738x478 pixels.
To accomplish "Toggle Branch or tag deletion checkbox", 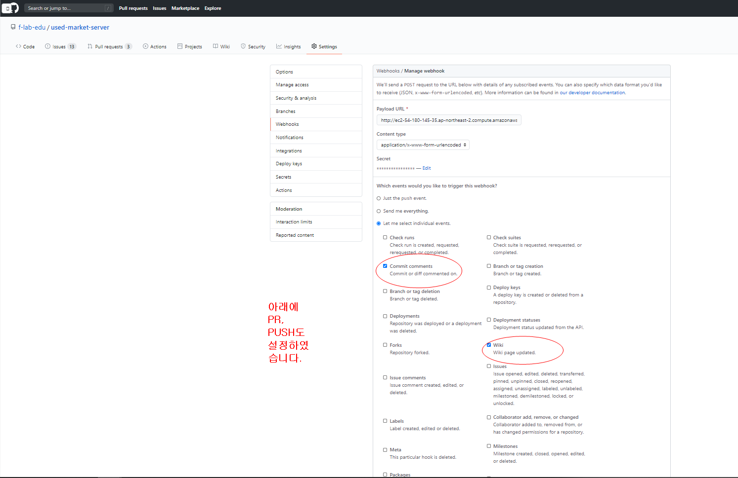I will click(x=385, y=291).
